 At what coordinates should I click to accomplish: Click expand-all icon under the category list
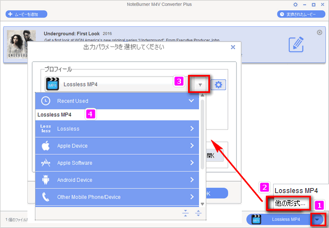click(198, 213)
